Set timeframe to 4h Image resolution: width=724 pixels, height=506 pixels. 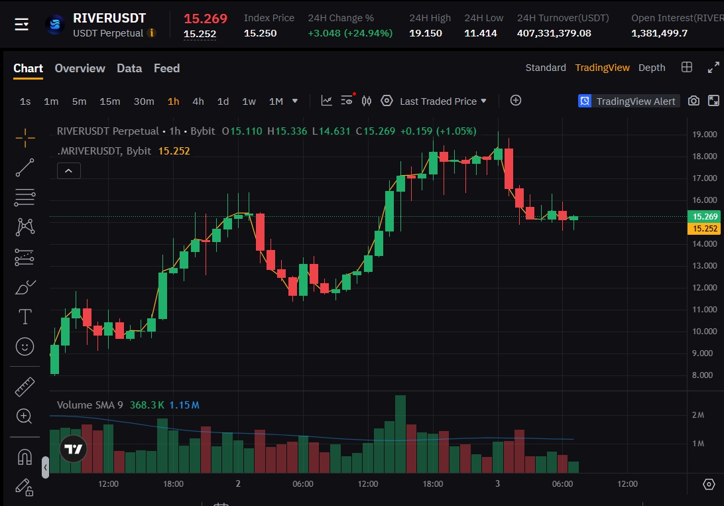click(x=198, y=101)
